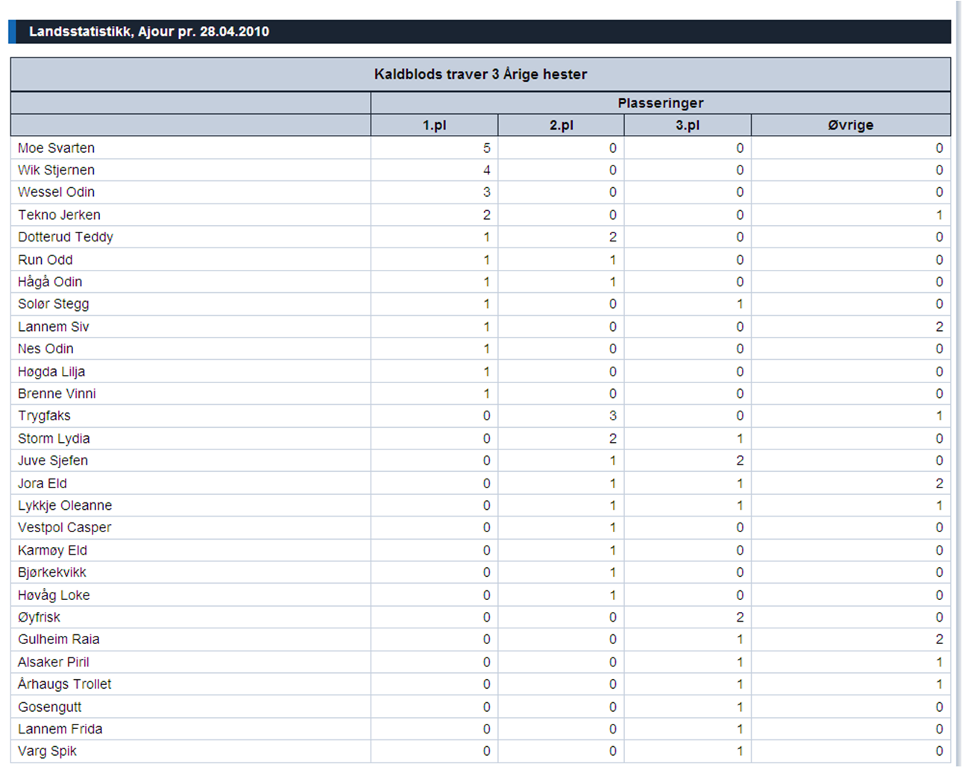Click Tekno Jerken's Øvrige value 1
Viewport: 962px width, 767px height.
940,215
